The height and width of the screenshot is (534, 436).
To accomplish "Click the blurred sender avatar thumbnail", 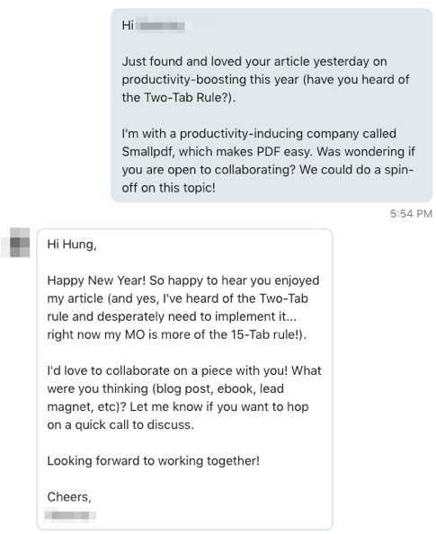I will pyautogui.click(x=16, y=242).
